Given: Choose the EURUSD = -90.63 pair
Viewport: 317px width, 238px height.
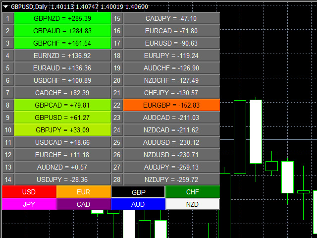Looking at the screenshot, I should click(172, 43).
